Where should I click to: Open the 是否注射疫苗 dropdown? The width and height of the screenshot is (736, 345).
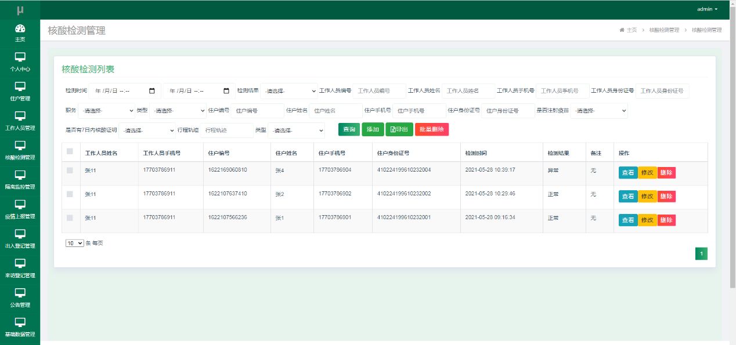(599, 111)
